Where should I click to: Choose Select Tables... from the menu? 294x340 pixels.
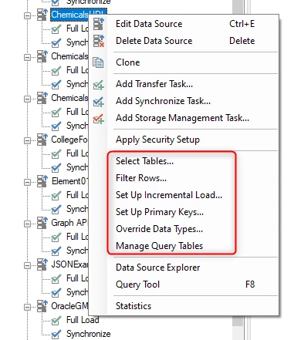pos(144,161)
